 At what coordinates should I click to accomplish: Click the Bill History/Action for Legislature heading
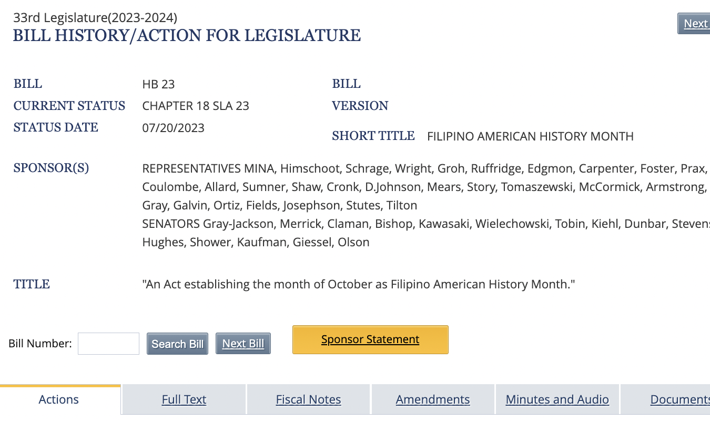[x=187, y=36]
